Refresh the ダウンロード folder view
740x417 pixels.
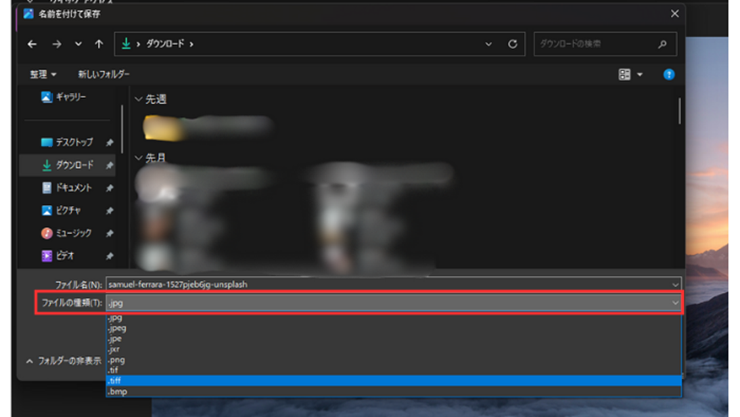[513, 44]
